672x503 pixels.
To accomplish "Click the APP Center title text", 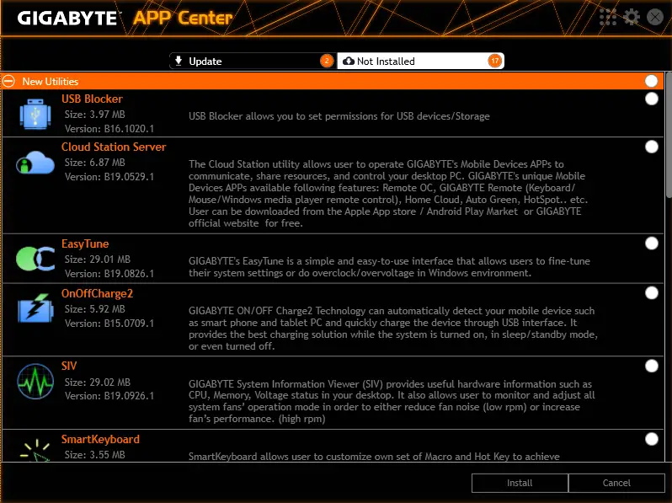I will point(183,18).
